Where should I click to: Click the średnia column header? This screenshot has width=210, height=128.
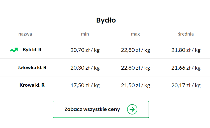[186, 34]
